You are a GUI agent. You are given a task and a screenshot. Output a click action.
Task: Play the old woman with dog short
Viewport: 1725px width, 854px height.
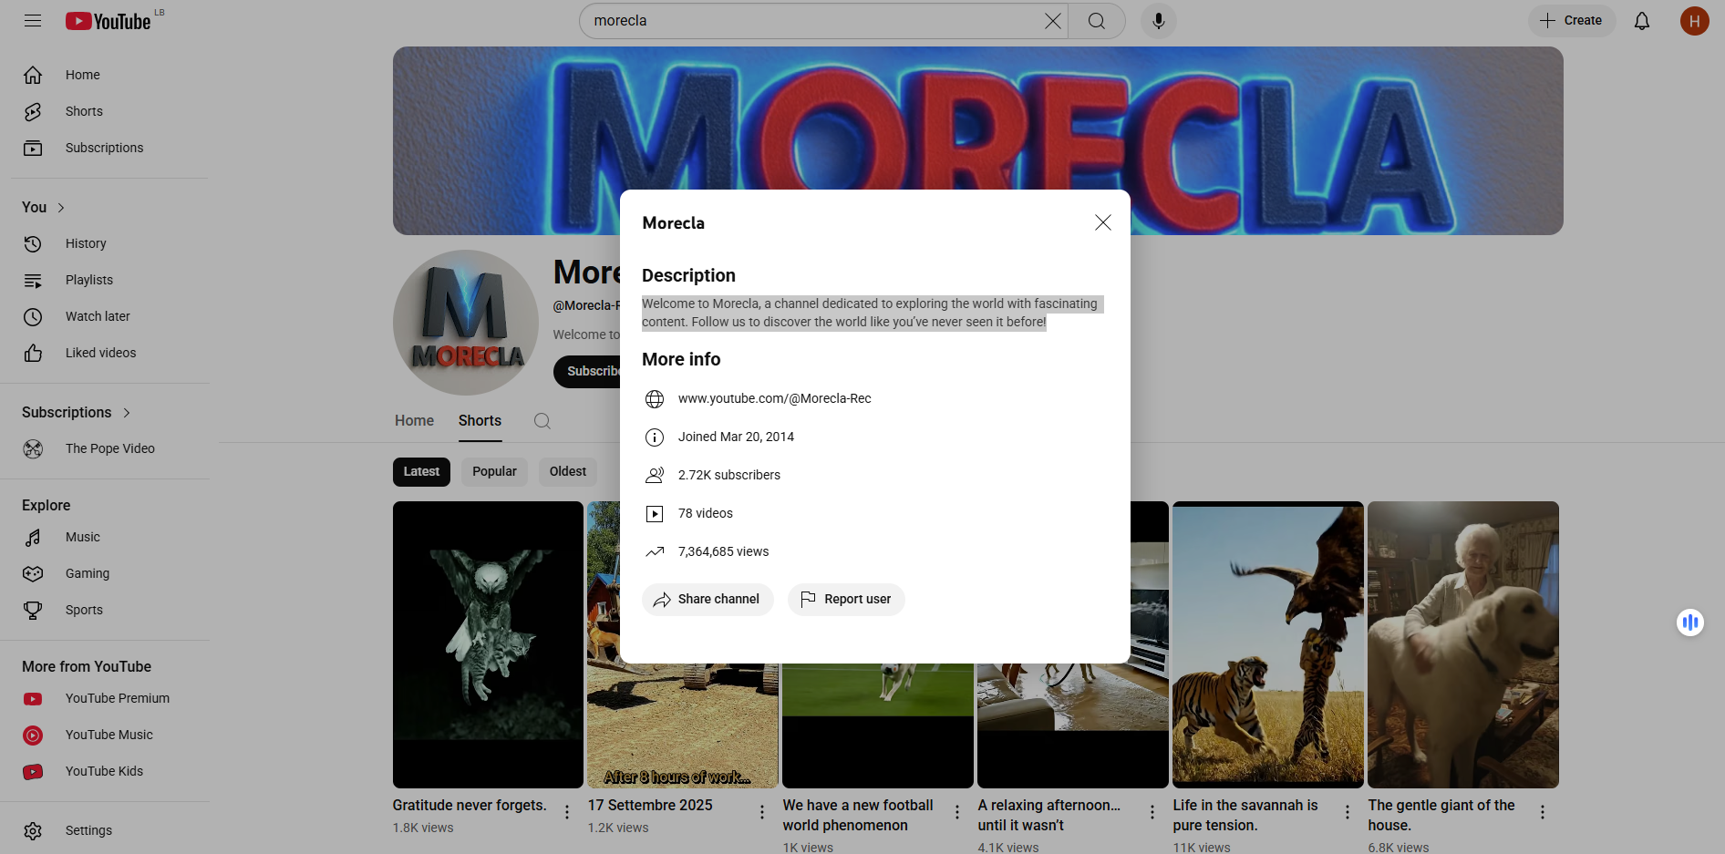click(1463, 644)
